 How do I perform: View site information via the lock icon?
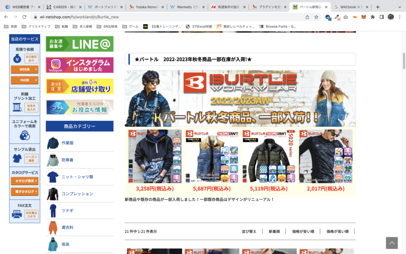35,17
